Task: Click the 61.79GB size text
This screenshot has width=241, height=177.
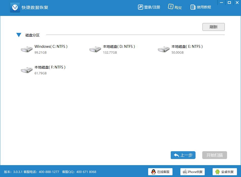Action: pyautogui.click(x=40, y=73)
